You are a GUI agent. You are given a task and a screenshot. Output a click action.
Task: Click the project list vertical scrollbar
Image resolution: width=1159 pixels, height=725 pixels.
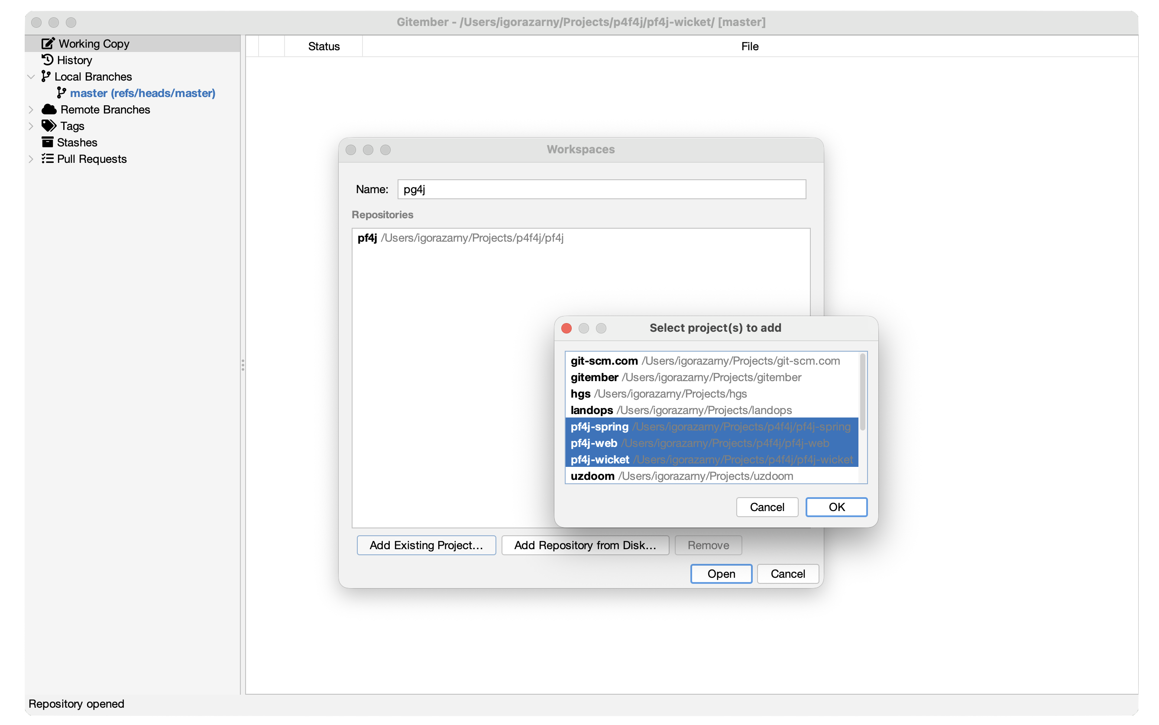[863, 392]
